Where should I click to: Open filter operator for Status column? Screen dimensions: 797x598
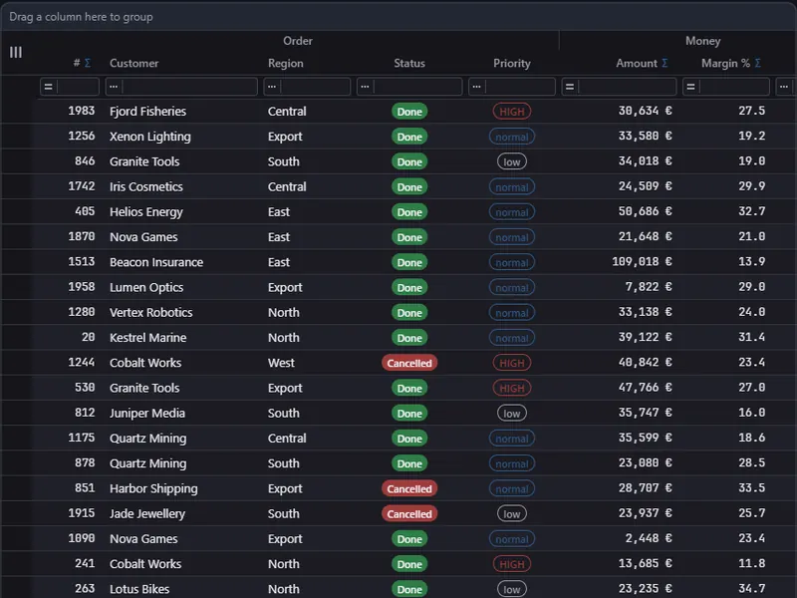click(x=365, y=87)
